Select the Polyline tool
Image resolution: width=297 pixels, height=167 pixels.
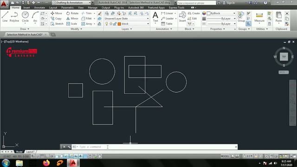tap(14, 17)
